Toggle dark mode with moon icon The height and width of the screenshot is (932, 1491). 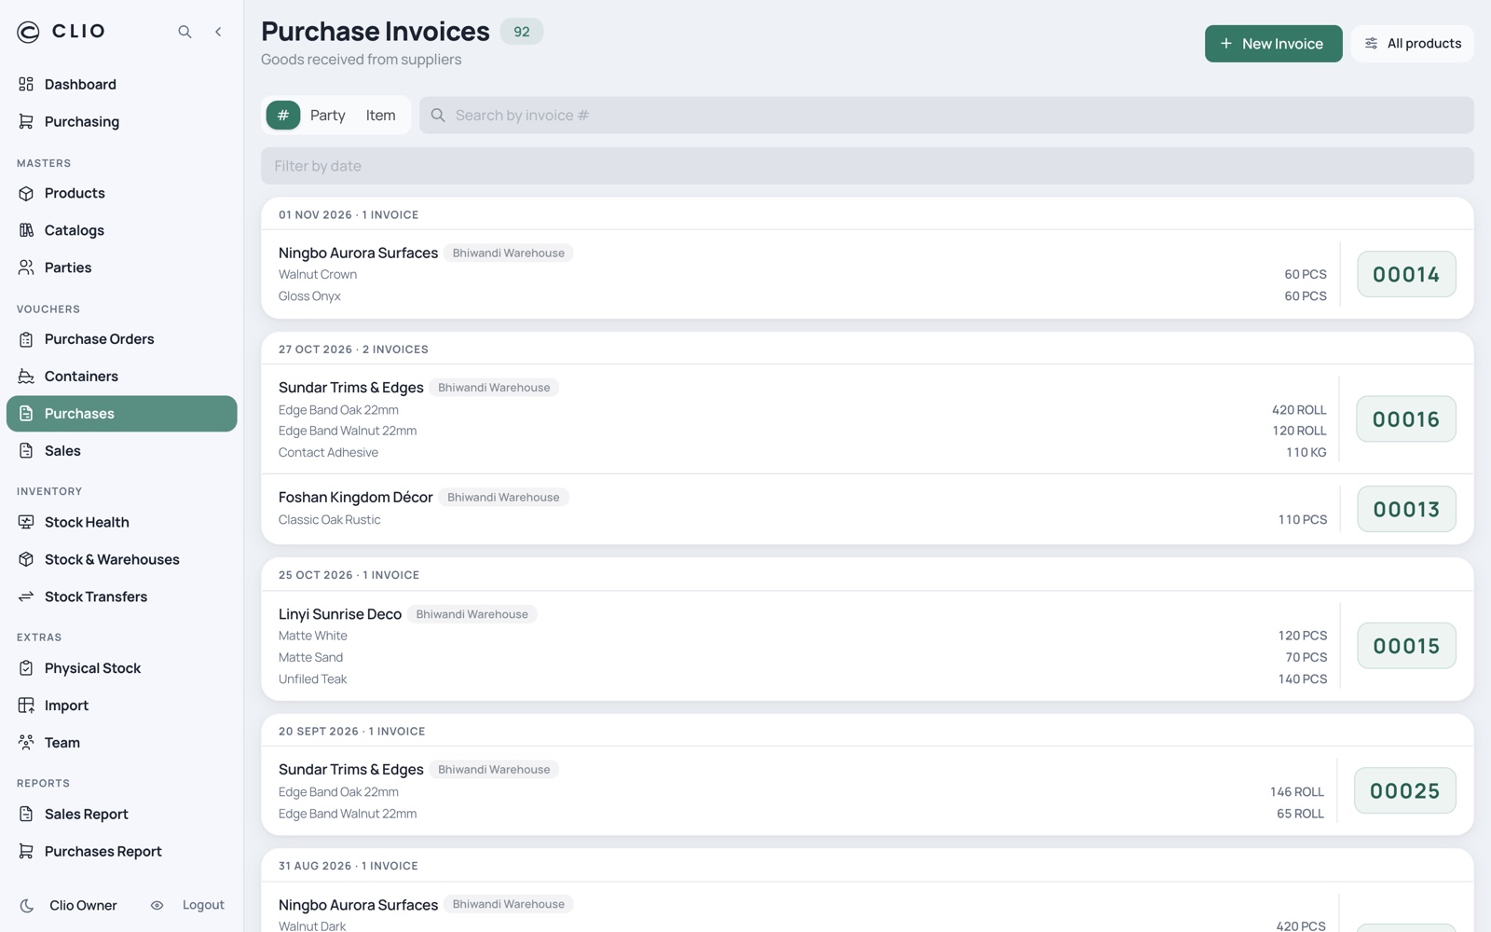pyautogui.click(x=27, y=906)
